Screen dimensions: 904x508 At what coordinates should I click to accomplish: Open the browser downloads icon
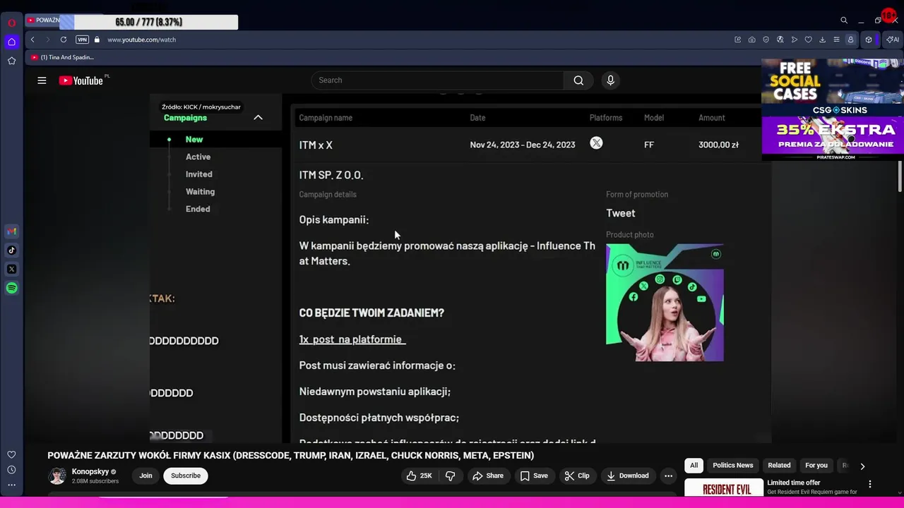pyautogui.click(x=822, y=40)
